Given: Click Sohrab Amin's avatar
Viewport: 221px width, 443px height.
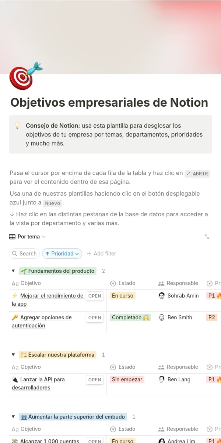Looking at the screenshot, I should coord(162,296).
